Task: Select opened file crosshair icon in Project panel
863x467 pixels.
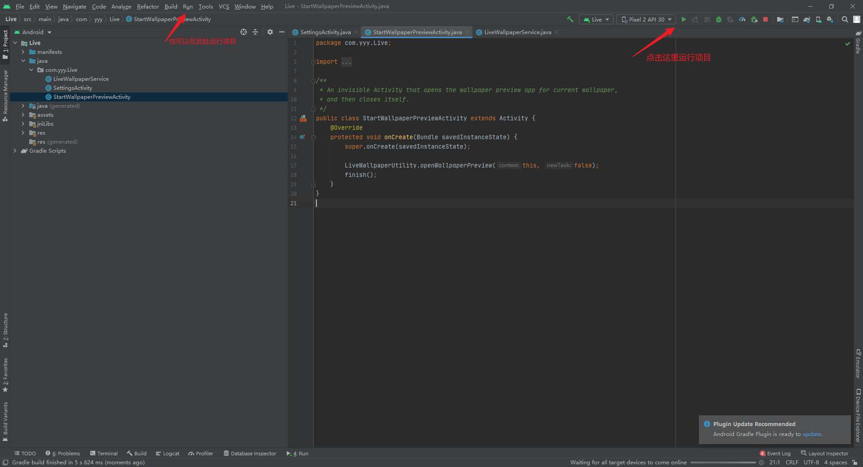Action: (x=244, y=32)
